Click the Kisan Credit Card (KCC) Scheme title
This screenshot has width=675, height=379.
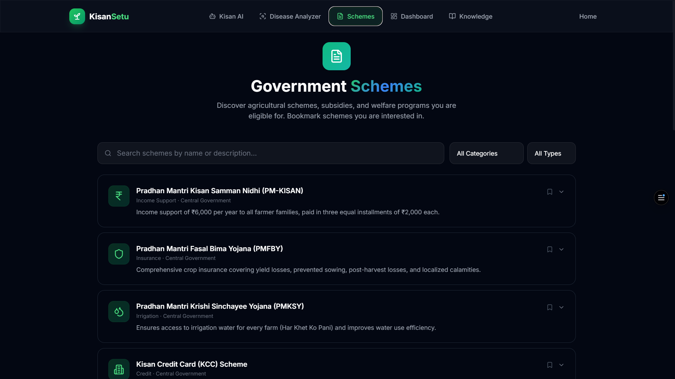pos(192,364)
